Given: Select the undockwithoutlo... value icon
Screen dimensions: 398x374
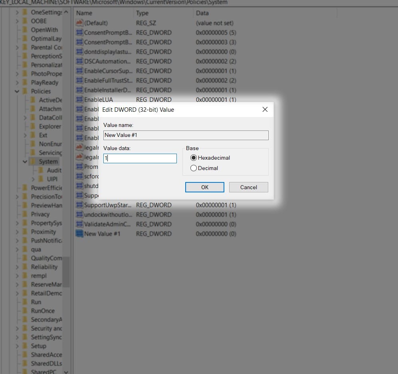Looking at the screenshot, I should pyautogui.click(x=79, y=215).
